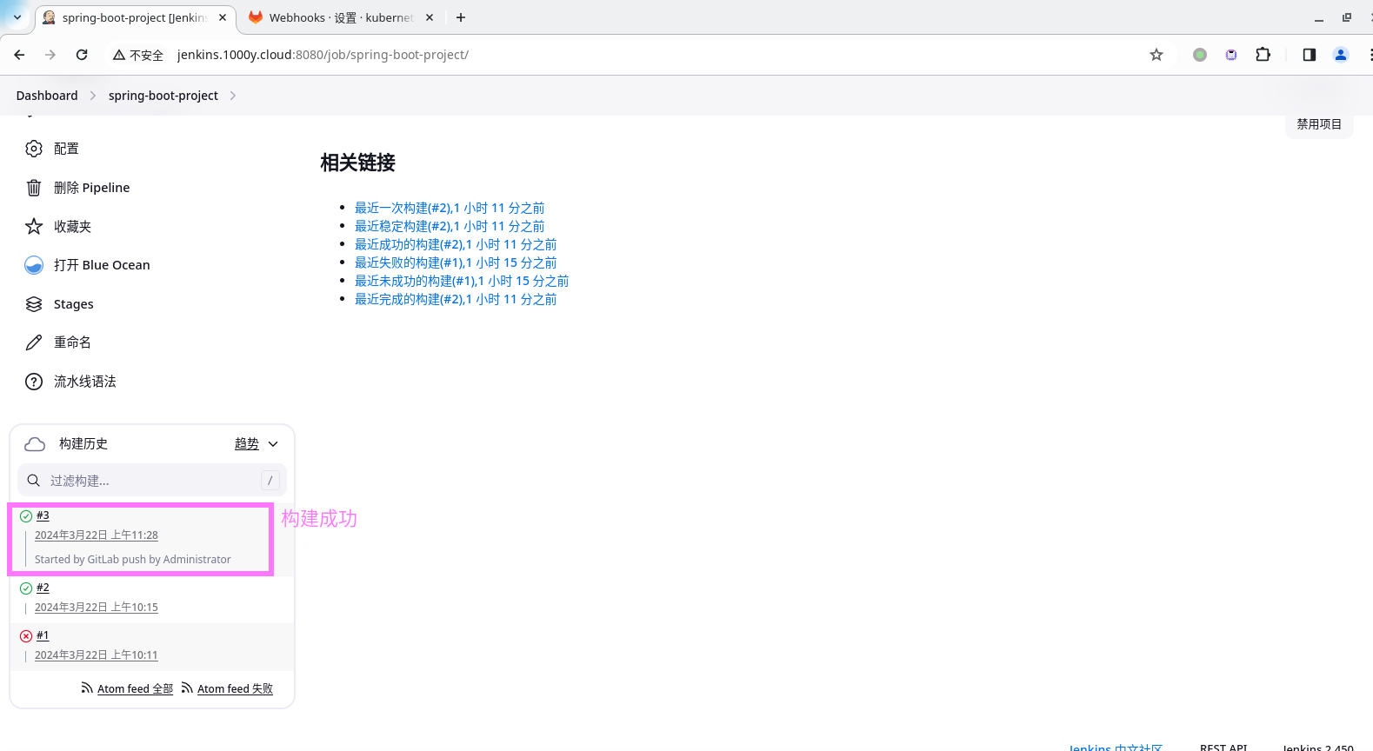Image resolution: width=1373 pixels, height=751 pixels.
Task: Toggle the browser side panel icon
Action: [x=1310, y=55]
